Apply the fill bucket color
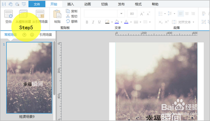Viewport: 210px width, 121px height. click(x=117, y=22)
